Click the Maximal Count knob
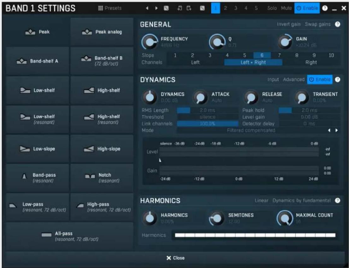 tap(285, 218)
